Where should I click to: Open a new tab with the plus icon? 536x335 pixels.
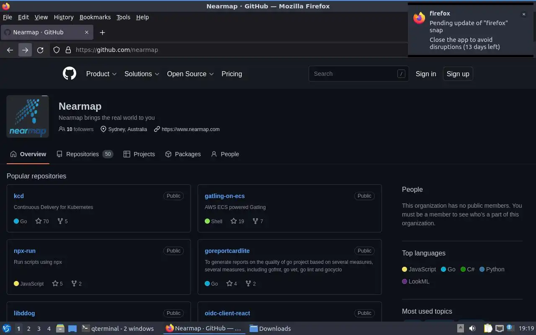102,32
